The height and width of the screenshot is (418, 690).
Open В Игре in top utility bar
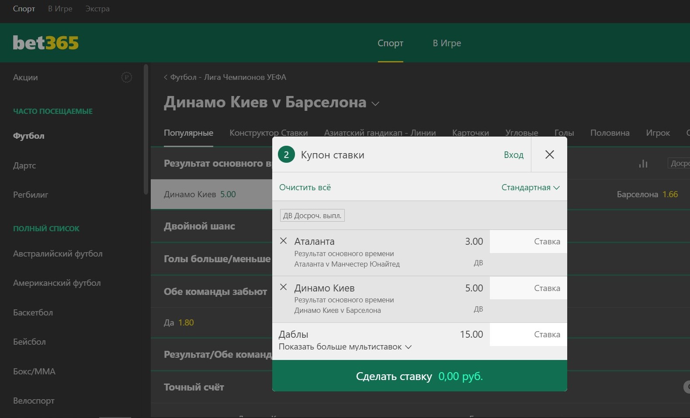click(x=60, y=9)
